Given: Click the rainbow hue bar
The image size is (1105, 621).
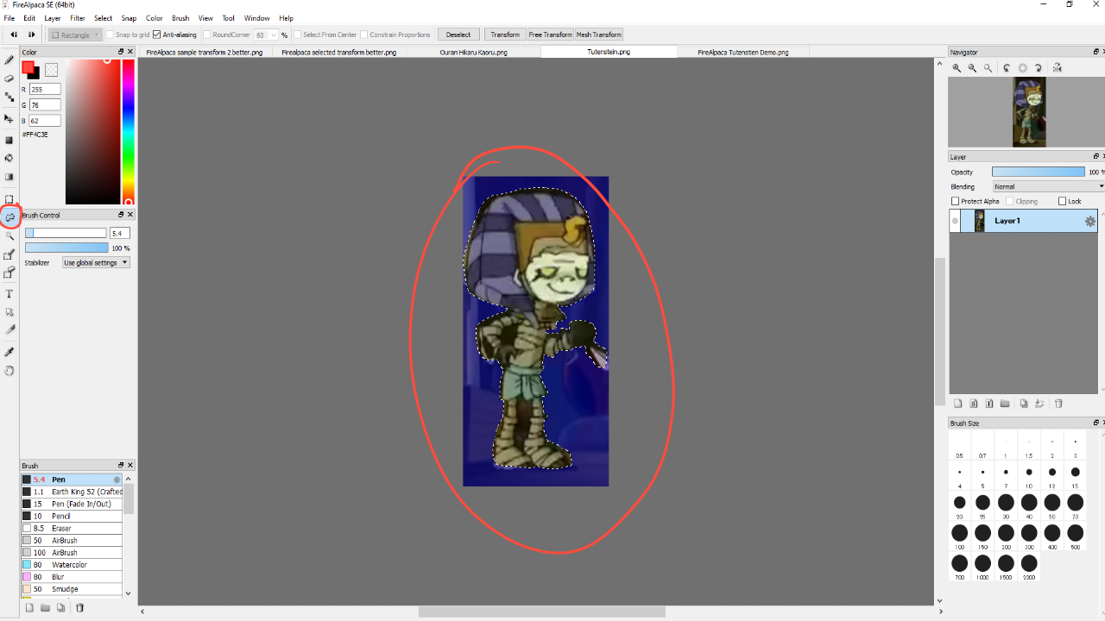Looking at the screenshot, I should coord(128,131).
